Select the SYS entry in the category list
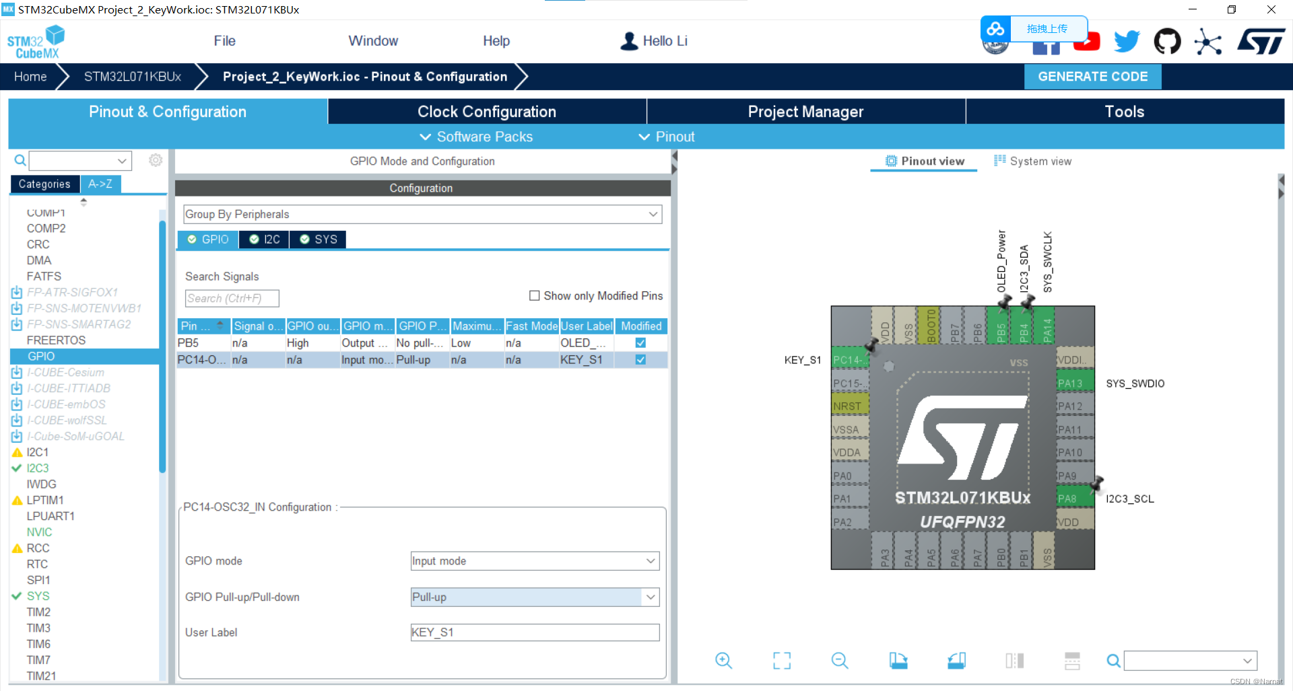Screen dimensions: 1293x691 [x=38, y=596]
